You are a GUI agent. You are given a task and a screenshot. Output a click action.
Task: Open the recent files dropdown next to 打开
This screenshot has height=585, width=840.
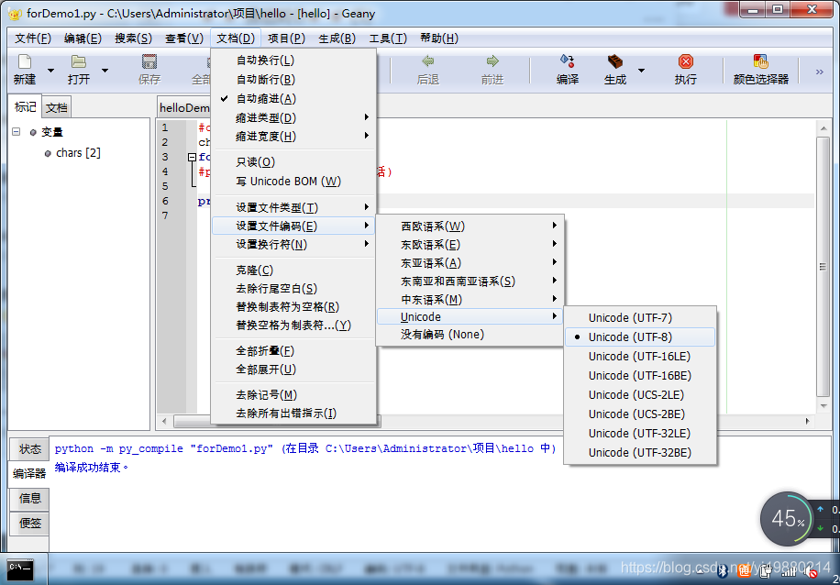105,71
